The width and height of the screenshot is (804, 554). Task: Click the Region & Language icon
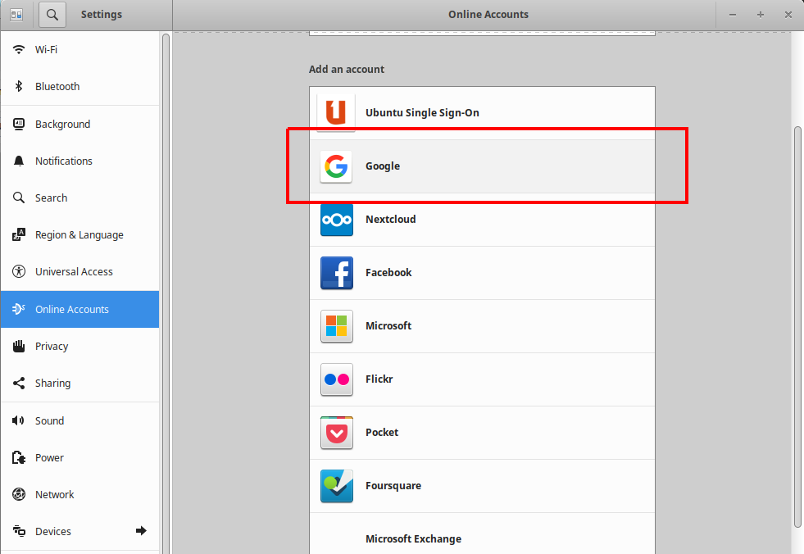tap(19, 235)
